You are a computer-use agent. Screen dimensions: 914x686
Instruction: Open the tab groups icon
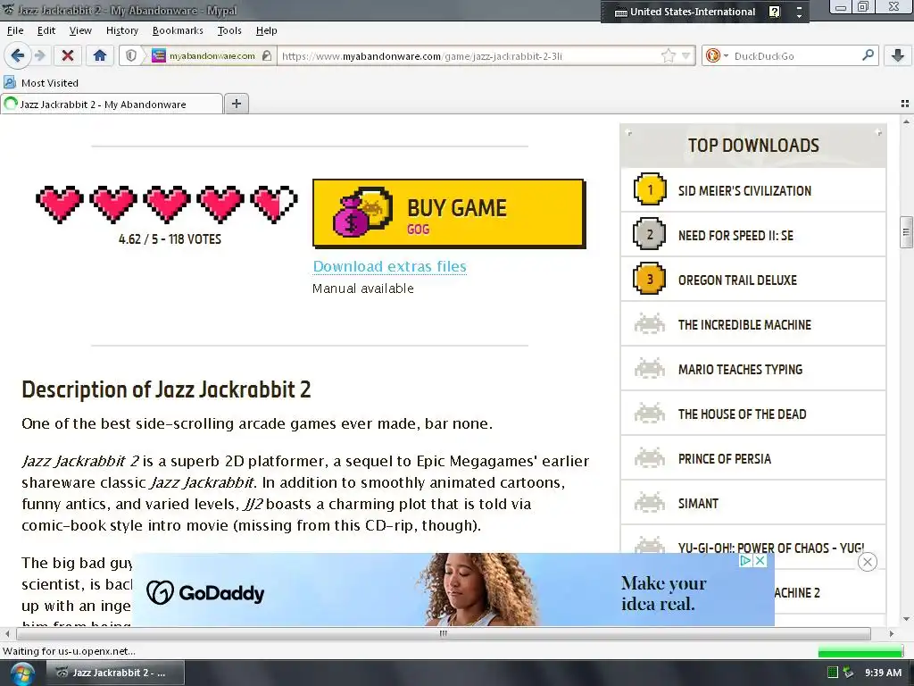click(x=905, y=104)
